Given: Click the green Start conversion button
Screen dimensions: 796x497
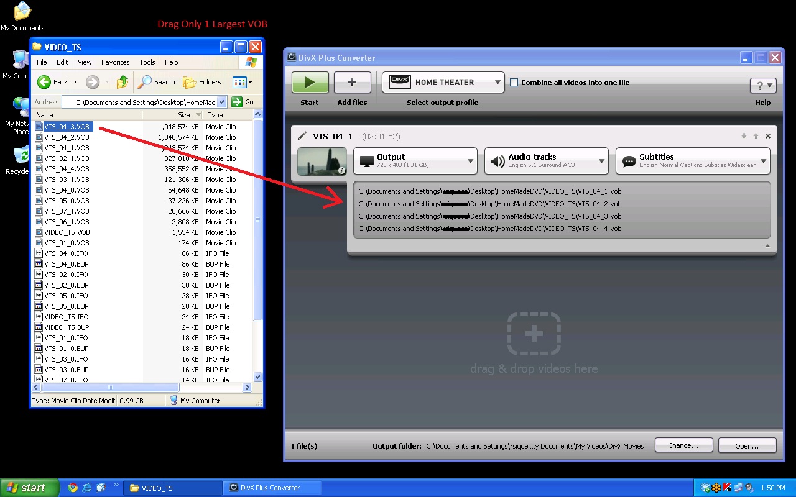Looking at the screenshot, I should pyautogui.click(x=310, y=83).
